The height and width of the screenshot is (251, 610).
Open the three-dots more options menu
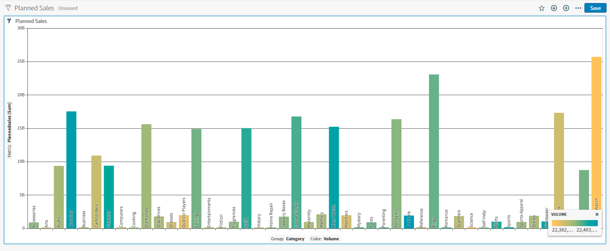click(x=578, y=8)
